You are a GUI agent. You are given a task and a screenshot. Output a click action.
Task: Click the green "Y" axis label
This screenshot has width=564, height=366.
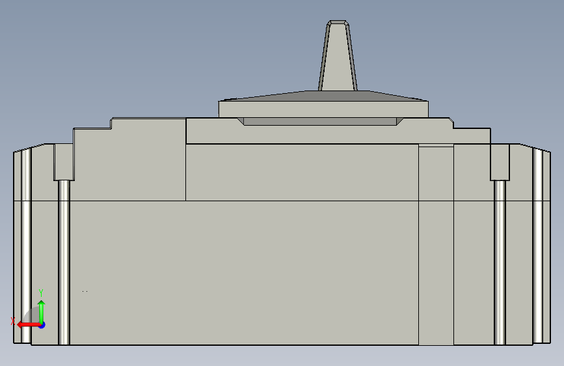(41, 292)
